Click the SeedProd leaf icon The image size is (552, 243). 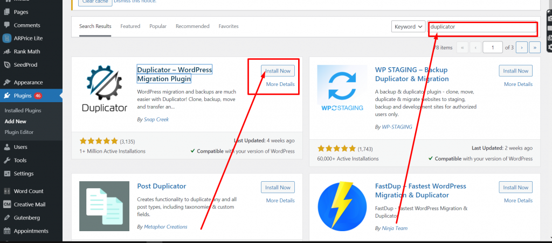pos(6,65)
